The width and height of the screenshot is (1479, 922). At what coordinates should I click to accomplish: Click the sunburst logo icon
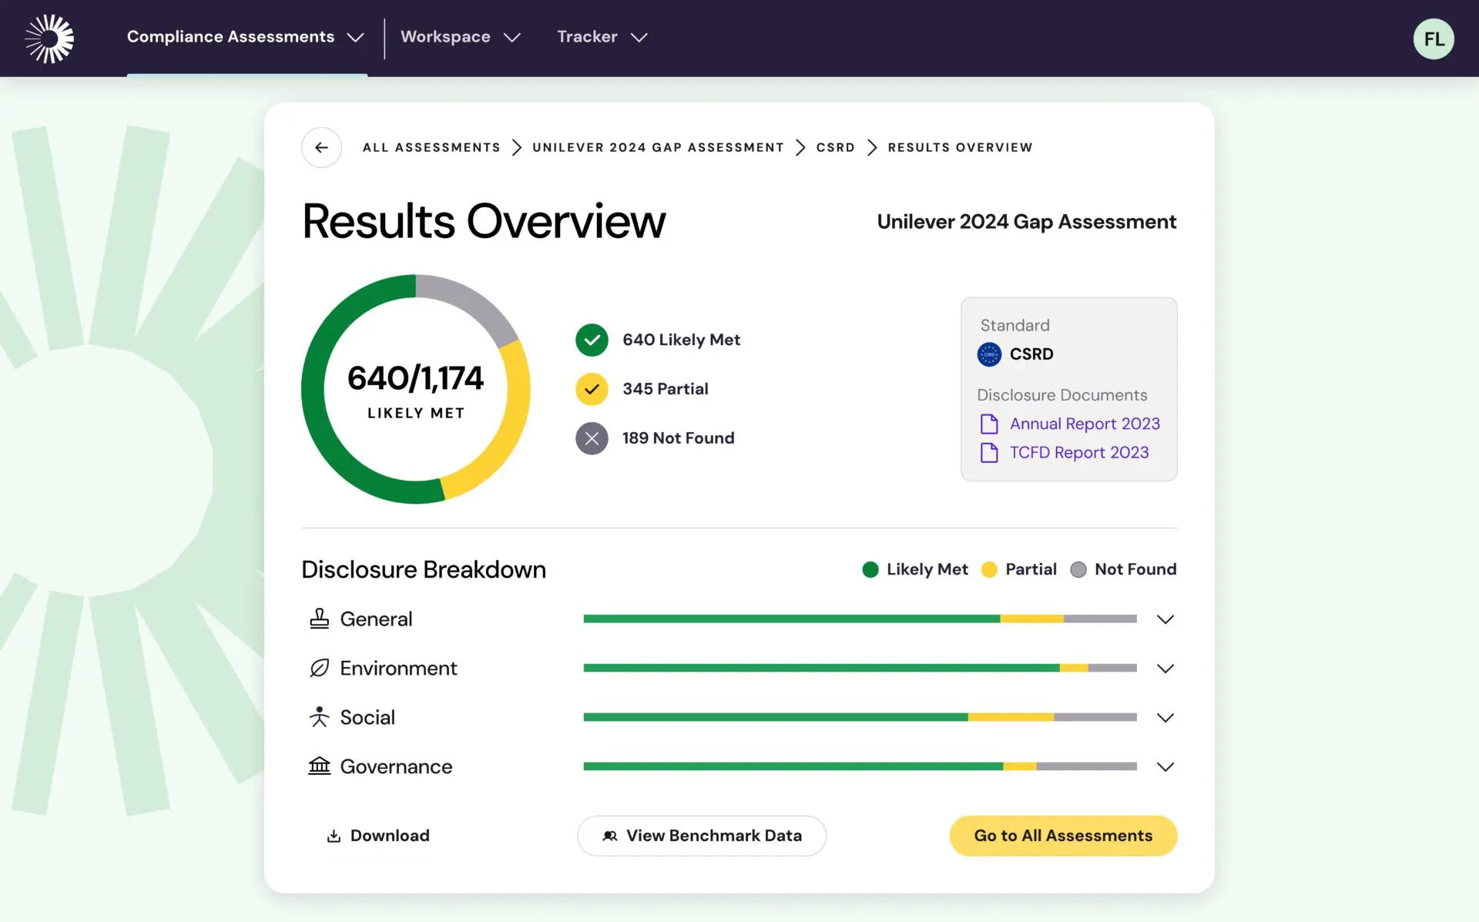point(49,38)
